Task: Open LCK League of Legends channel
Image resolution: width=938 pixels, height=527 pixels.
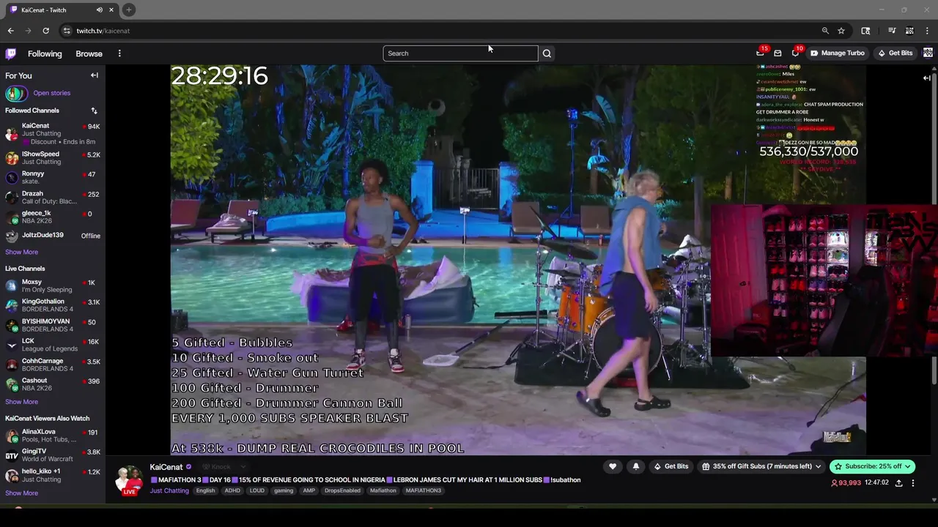Action: (53, 345)
